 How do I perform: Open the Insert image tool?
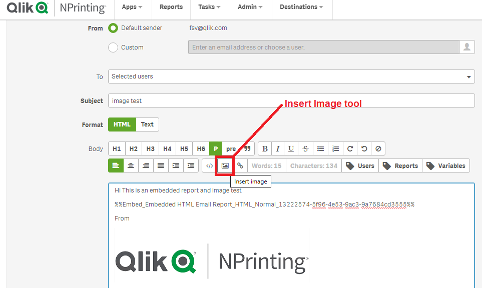[225, 165]
